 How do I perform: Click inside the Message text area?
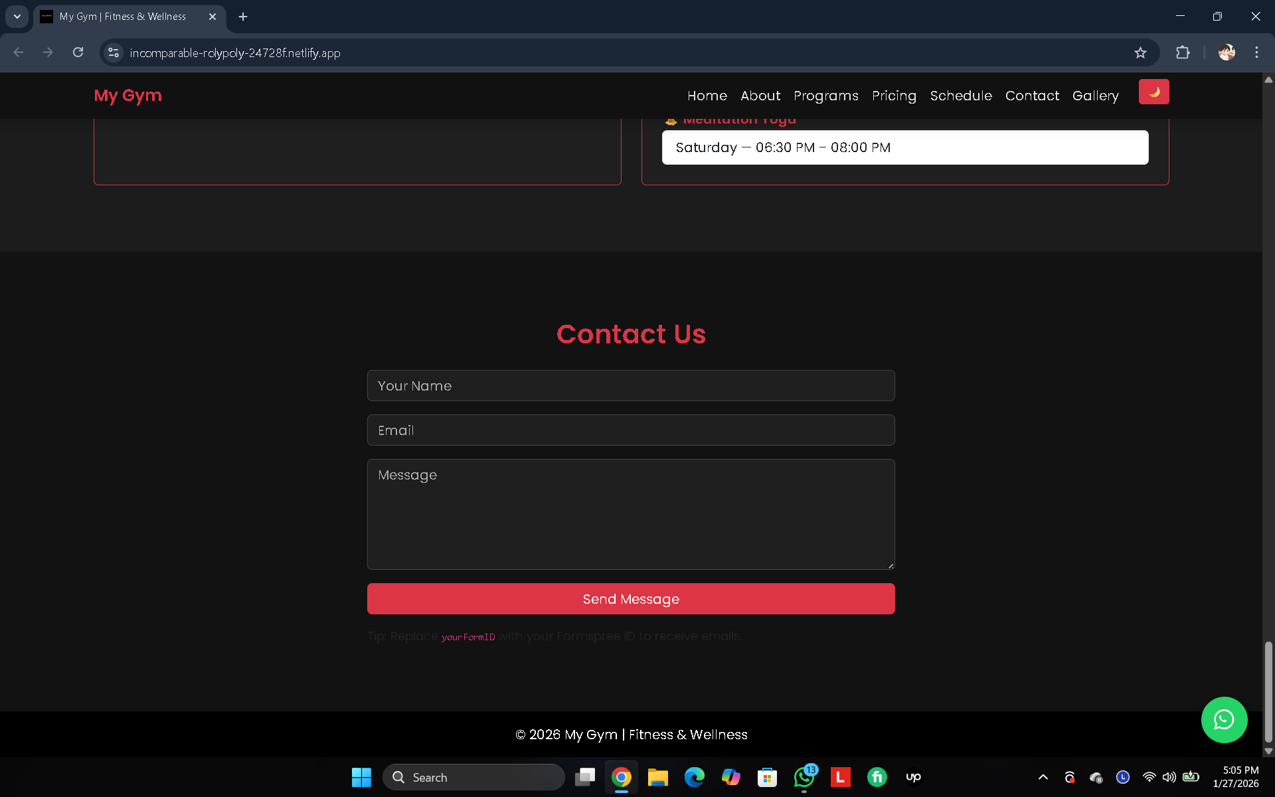(x=630, y=515)
